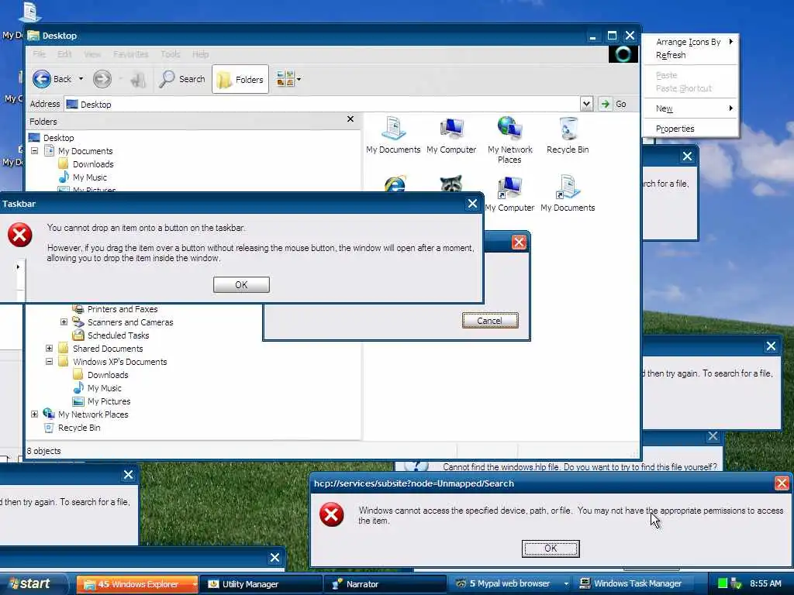Open the 45 Windows Explorer taskbar group
The width and height of the screenshot is (794, 595).
[136, 584]
